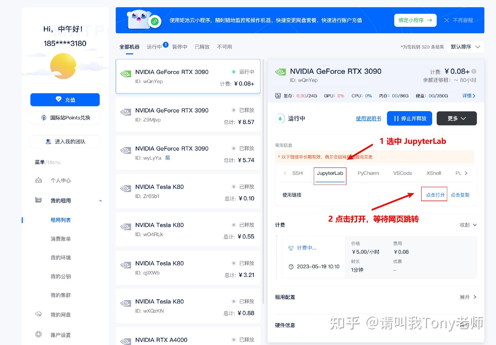Switch to the JupyterLab tab
The image size is (496, 345).
tap(330, 173)
